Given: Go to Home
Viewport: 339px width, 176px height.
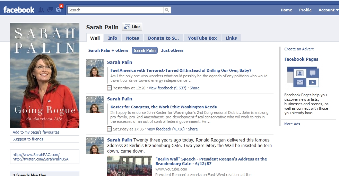Looking at the screenshot, I should pyautogui.click(x=286, y=10).
